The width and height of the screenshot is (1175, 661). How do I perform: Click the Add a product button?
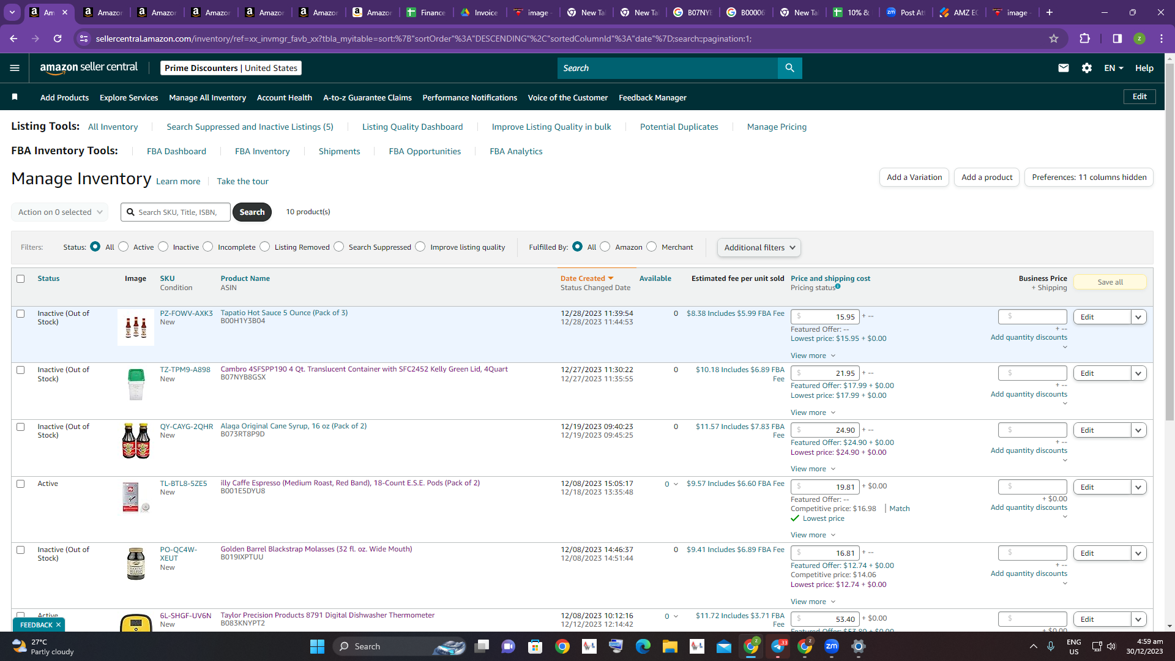[987, 177]
